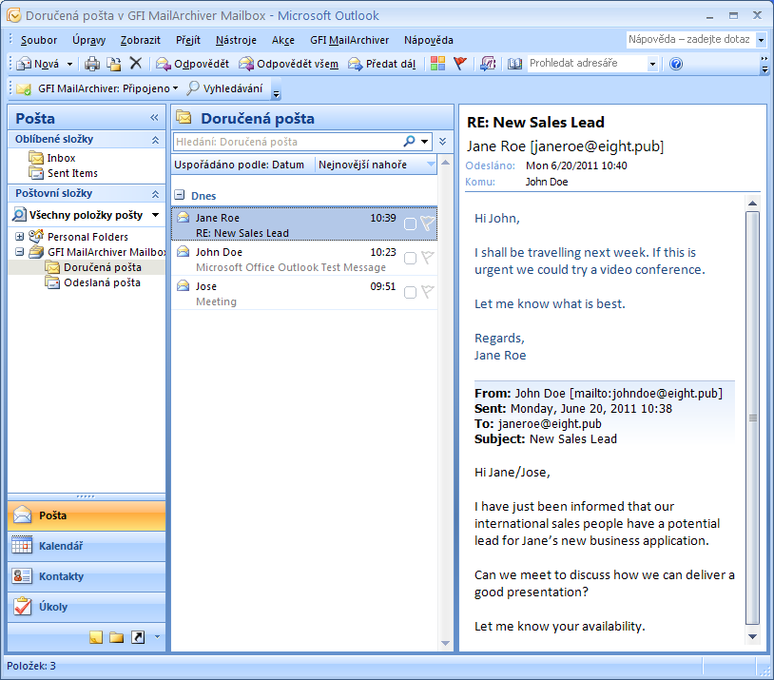Screen dimensions: 774x680
Task: Open the search options dropdown arrow
Action: (424, 142)
